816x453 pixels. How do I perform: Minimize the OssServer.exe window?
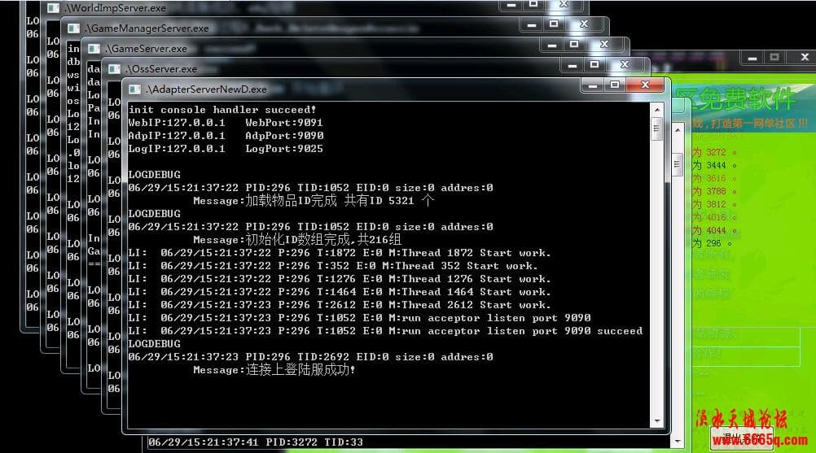click(573, 65)
